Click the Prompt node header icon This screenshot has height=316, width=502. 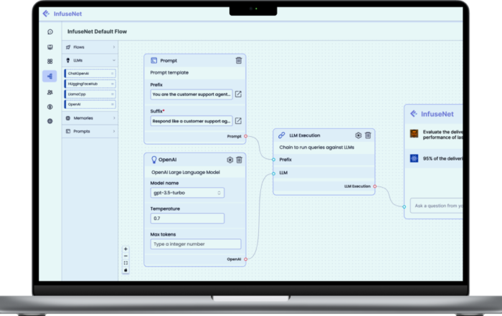pyautogui.click(x=153, y=60)
